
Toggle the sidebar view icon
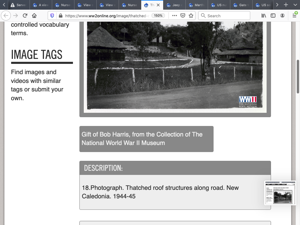coord(273,16)
